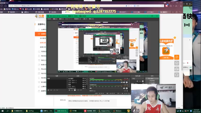The width and height of the screenshot is (201, 113).
Task: Open the browser apps grid icon
Action: [171, 6]
